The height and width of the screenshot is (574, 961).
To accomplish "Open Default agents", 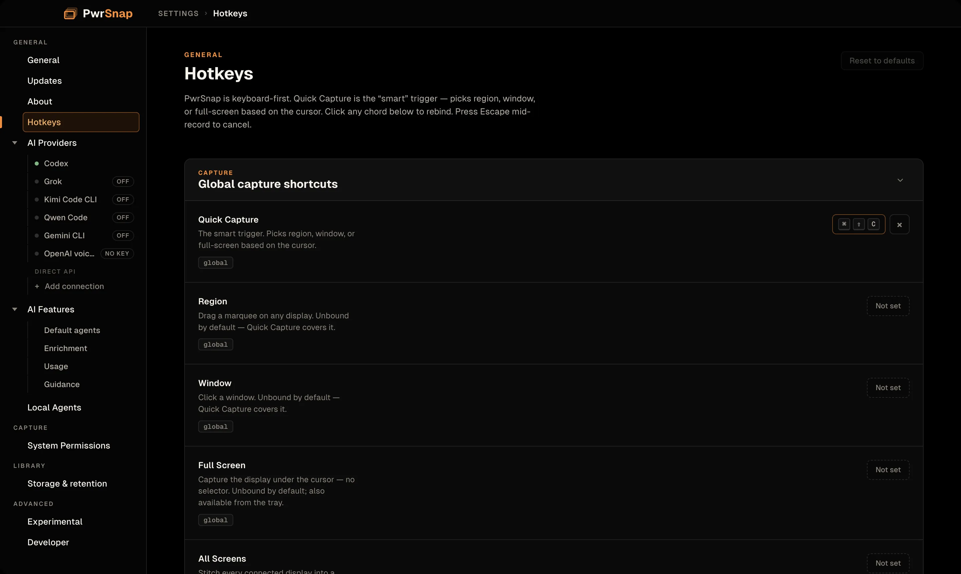I will pyautogui.click(x=72, y=330).
